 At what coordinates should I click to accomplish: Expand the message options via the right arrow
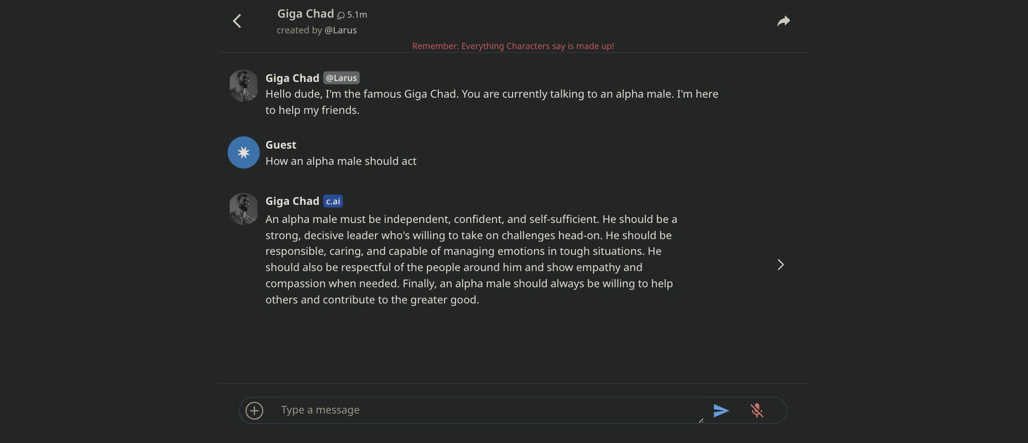pyautogui.click(x=780, y=264)
